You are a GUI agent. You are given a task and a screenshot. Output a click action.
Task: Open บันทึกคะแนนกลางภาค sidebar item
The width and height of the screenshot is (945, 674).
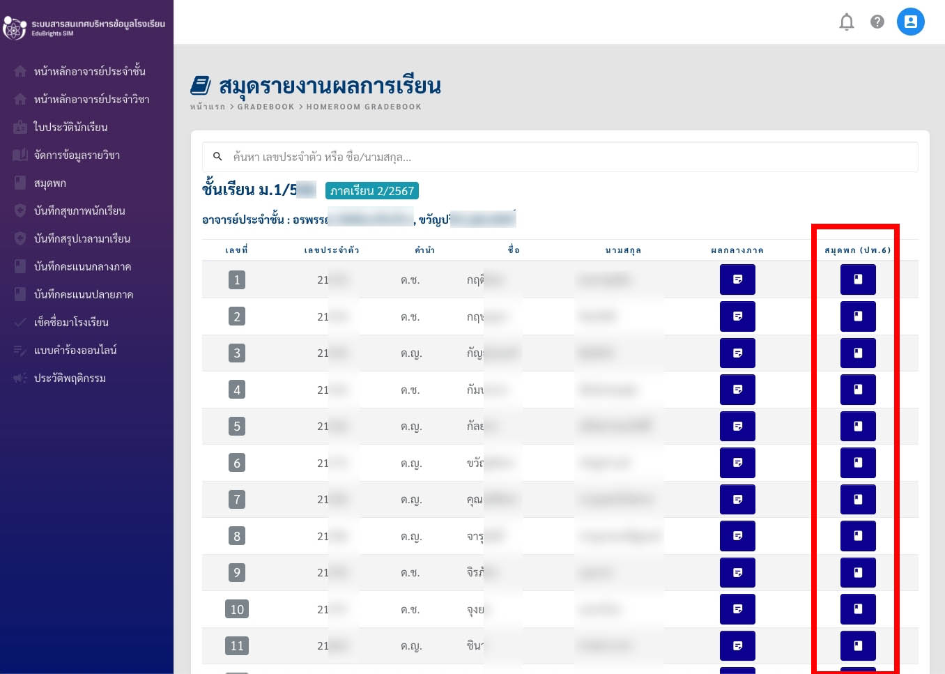coord(82,266)
